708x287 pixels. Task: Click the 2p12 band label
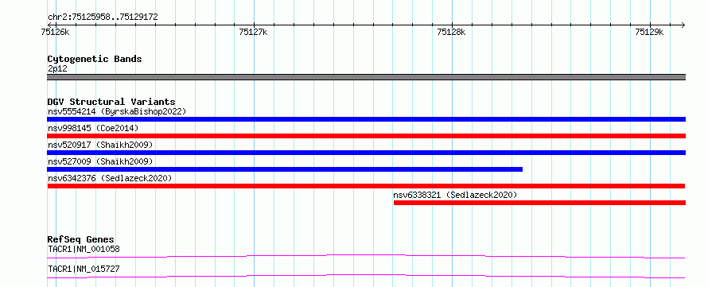57,68
